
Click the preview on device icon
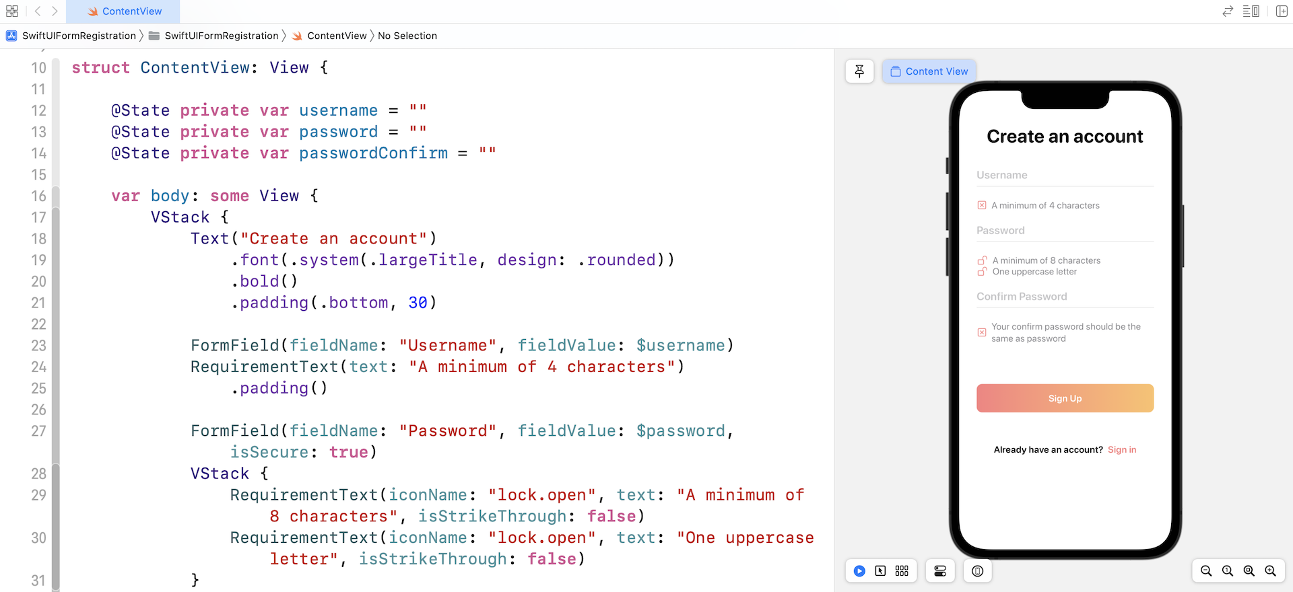click(978, 571)
